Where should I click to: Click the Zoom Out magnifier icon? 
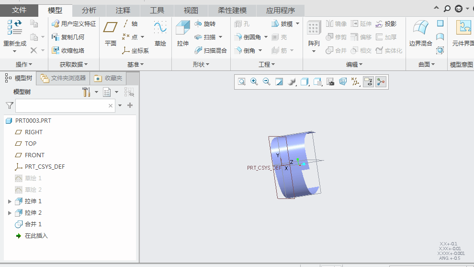(266, 82)
